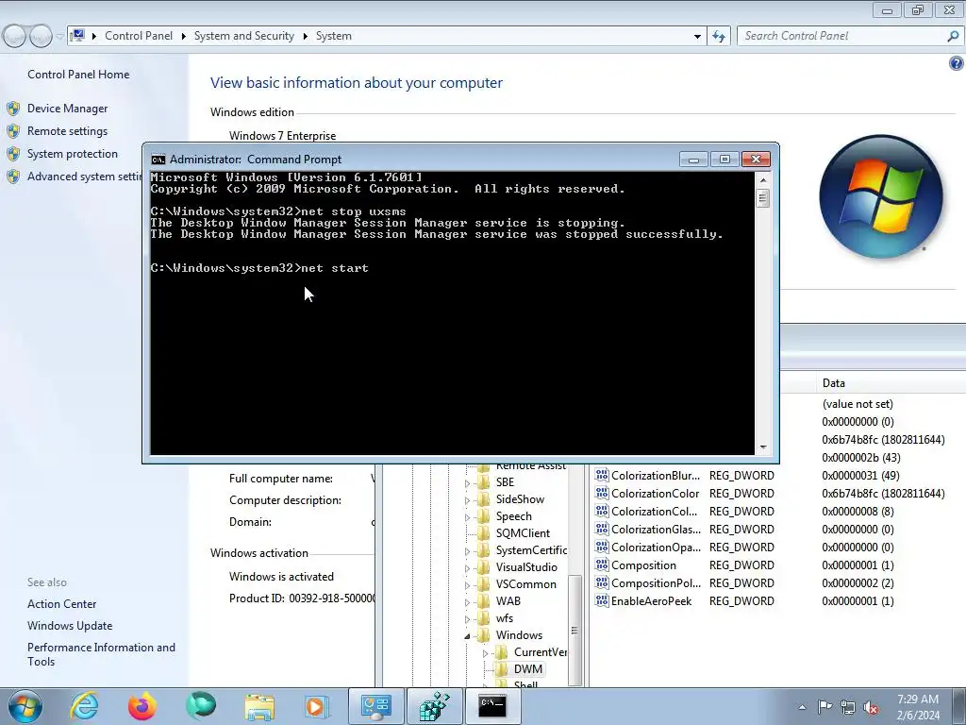Screen dimensions: 966x725
Task: Click Command Prompt scrollbar up arrow
Action: (762, 180)
